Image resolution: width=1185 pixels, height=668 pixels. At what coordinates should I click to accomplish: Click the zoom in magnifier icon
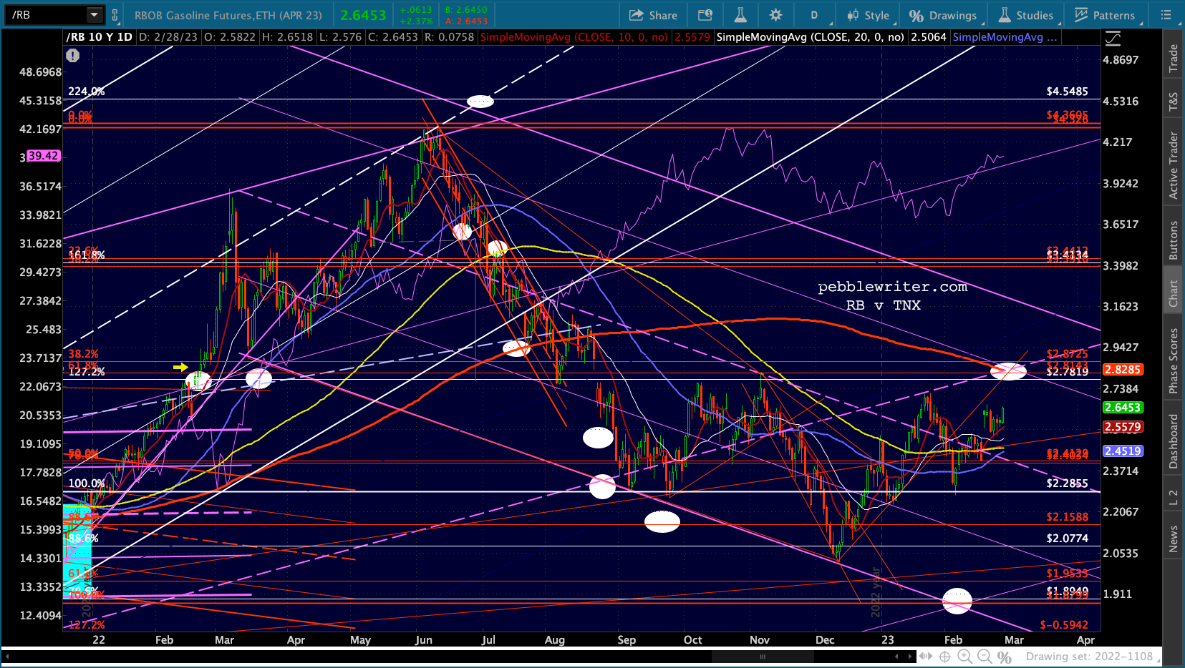965,657
